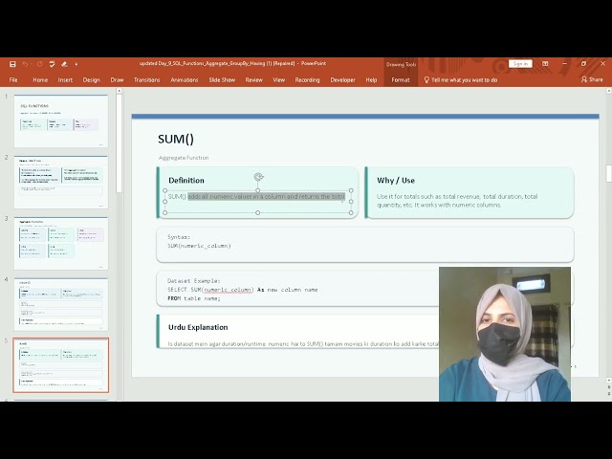This screenshot has width=612, height=459.
Task: Open the View tab
Action: [278, 80]
